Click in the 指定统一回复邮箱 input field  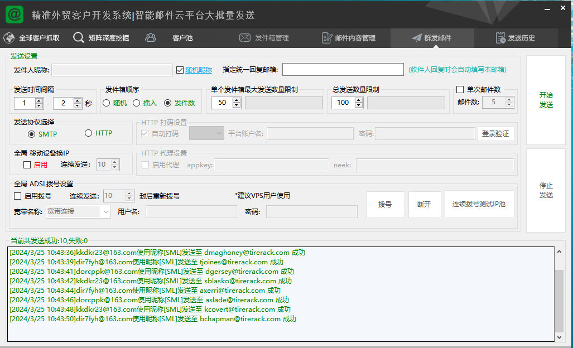tap(343, 70)
